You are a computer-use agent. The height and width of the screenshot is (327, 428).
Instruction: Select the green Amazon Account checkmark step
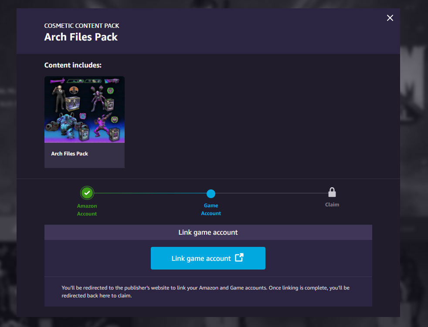coord(87,193)
